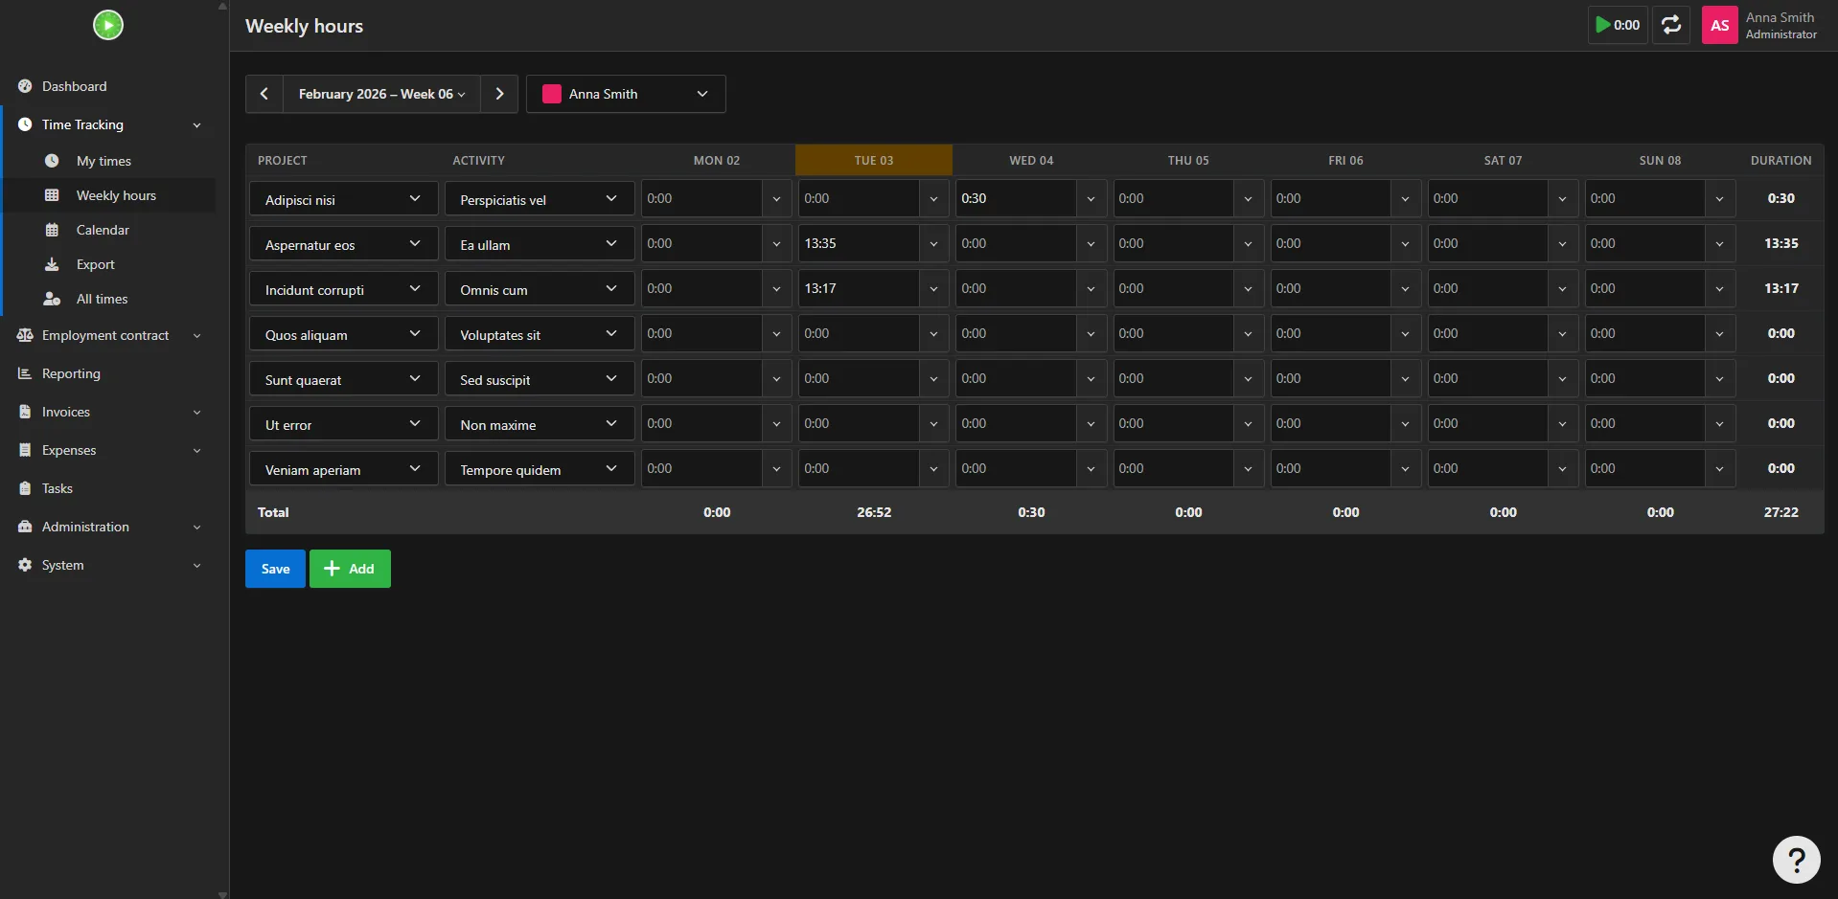Image resolution: width=1838 pixels, height=899 pixels.
Task: Click the Expenses receipt icon
Action: [25, 450]
